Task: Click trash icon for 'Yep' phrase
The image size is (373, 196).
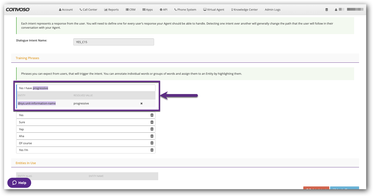Action: [x=152, y=129]
